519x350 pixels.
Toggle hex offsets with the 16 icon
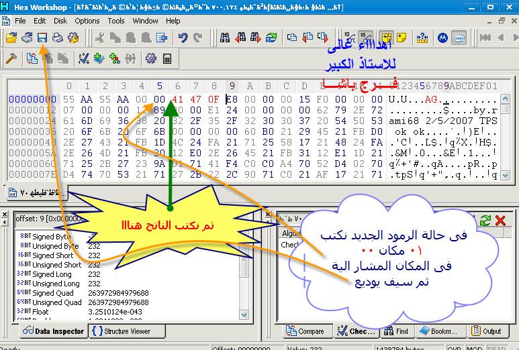pos(365,38)
